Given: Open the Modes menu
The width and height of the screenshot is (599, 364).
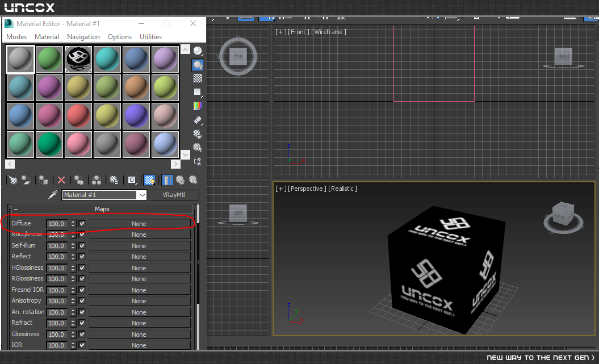Looking at the screenshot, I should pyautogui.click(x=16, y=37).
